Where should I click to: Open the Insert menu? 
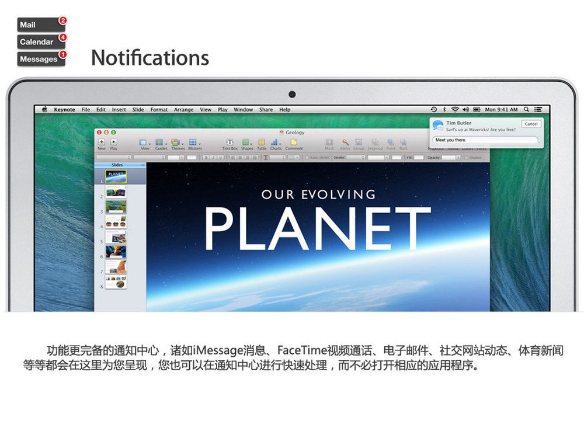point(119,110)
